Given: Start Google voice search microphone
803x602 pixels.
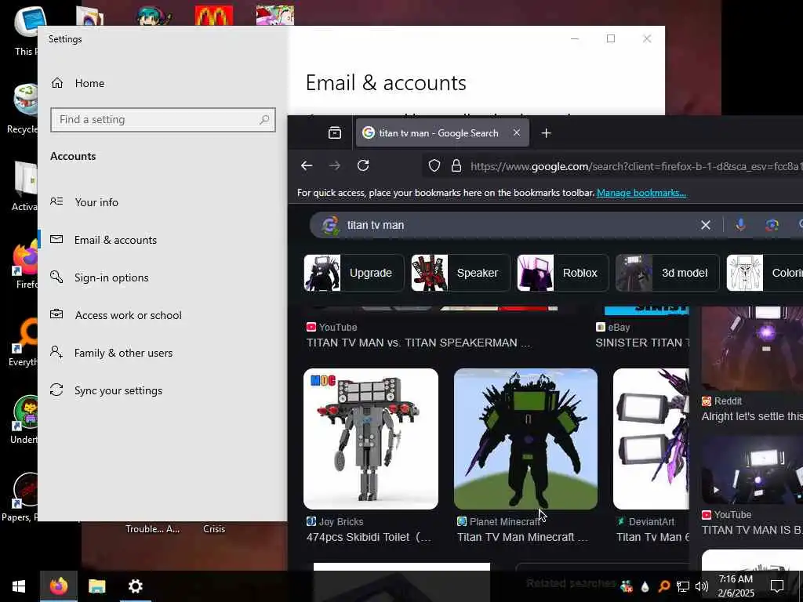Looking at the screenshot, I should [740, 225].
